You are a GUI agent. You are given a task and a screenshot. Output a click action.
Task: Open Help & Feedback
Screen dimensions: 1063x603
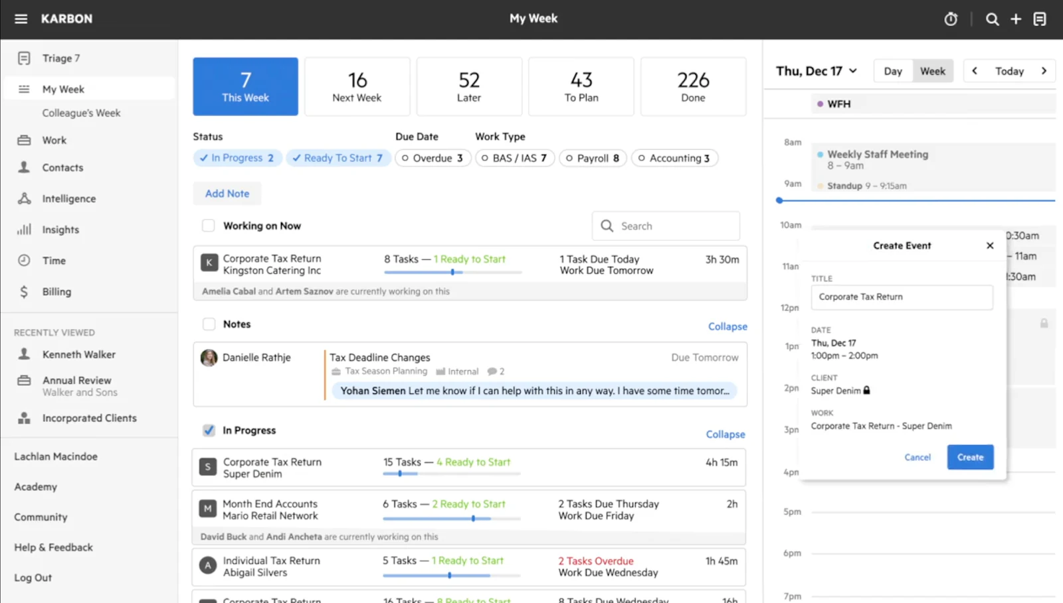tap(54, 547)
